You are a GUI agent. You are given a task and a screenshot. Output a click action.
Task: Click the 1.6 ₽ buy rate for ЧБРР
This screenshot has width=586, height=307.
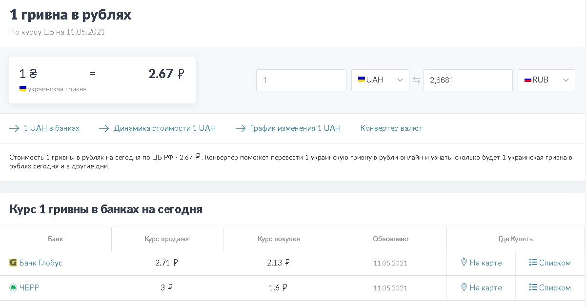point(278,287)
